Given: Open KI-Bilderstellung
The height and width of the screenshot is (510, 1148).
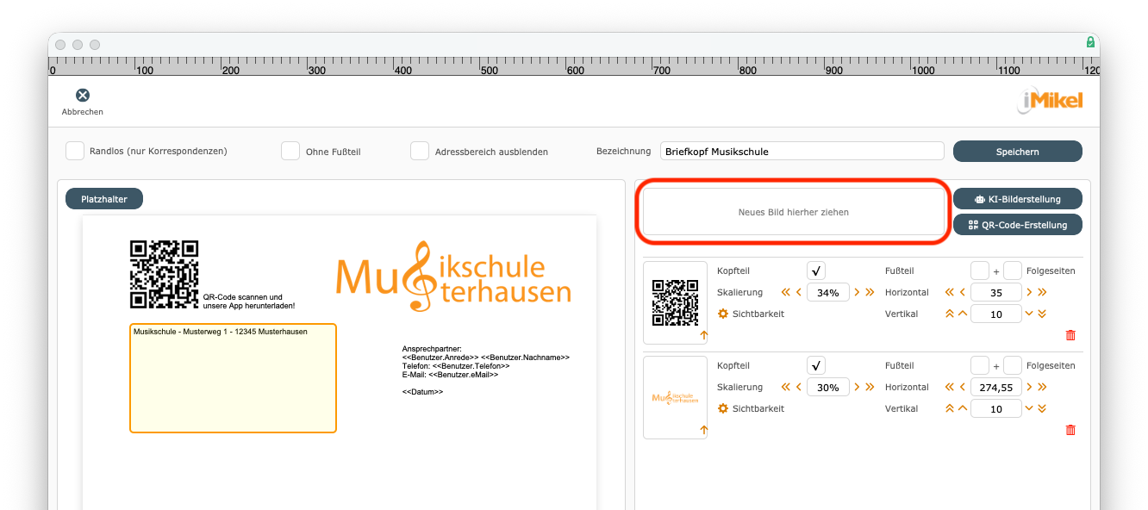Looking at the screenshot, I should click(x=1017, y=199).
